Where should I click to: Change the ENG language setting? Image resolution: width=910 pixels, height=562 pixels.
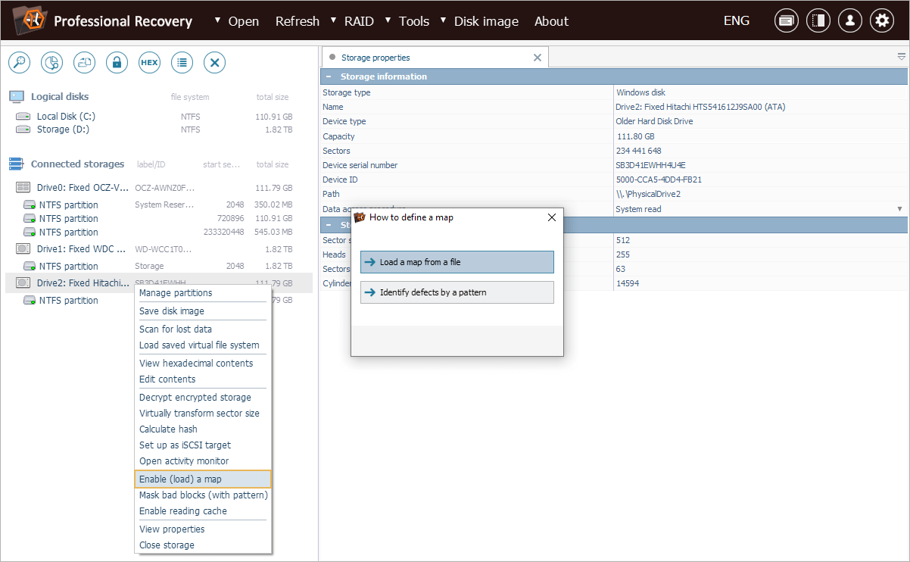pos(737,21)
